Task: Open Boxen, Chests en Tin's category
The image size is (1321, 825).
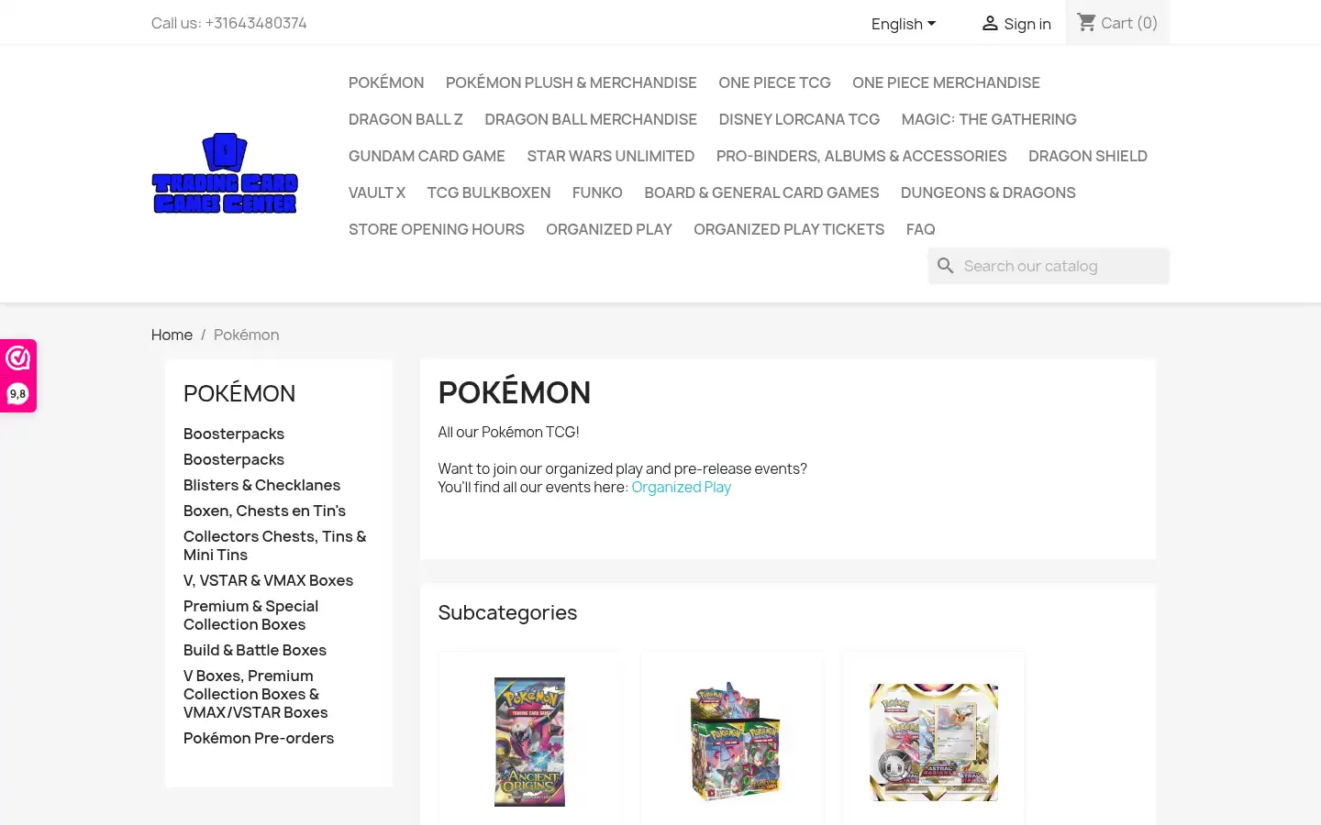Action: click(x=264, y=511)
